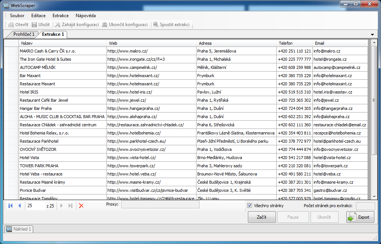Jump to last results page
The image size is (381, 244).
pyautogui.click(x=70, y=206)
